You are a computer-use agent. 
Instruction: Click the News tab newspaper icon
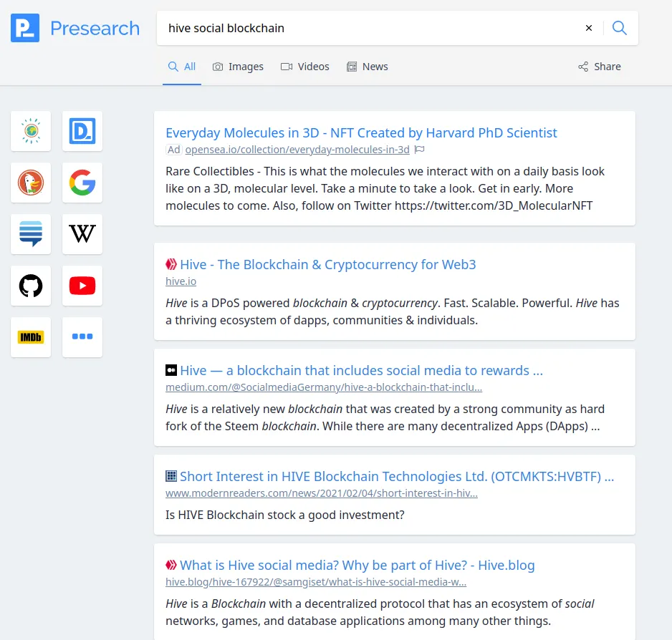pos(352,67)
